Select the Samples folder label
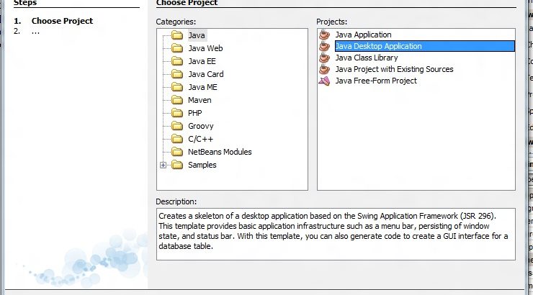Screen dimensions: 533x295 202,165
